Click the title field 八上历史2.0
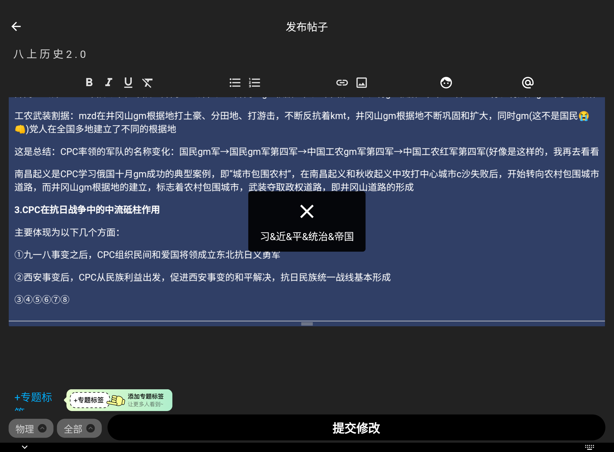614x452 pixels. (x=50, y=54)
